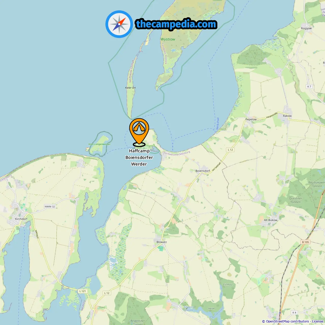Image resolution: width=325 pixels, height=325 pixels.
Task: Select the Blowatz village label
Action: coord(162,242)
